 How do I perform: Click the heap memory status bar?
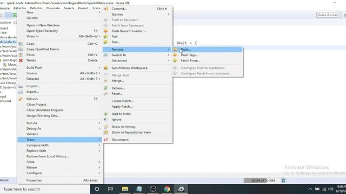(x=262, y=181)
